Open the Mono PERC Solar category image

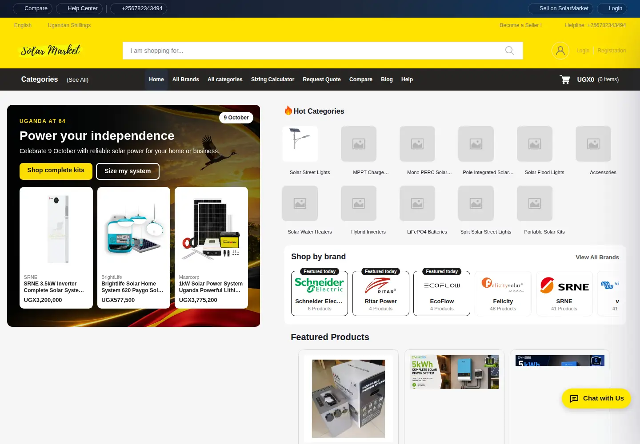click(x=417, y=144)
